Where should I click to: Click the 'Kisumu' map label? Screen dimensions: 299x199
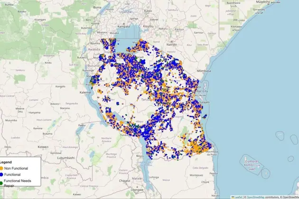[148, 26]
